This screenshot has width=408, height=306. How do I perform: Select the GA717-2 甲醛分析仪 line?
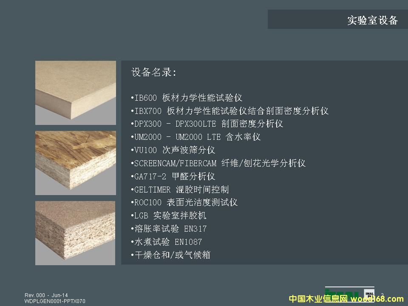click(x=173, y=176)
